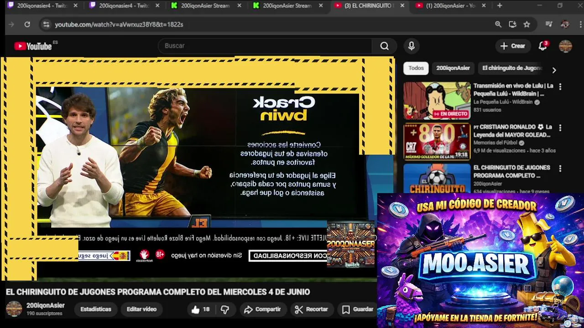Open the YouTube account avatar menu

[x=565, y=46]
